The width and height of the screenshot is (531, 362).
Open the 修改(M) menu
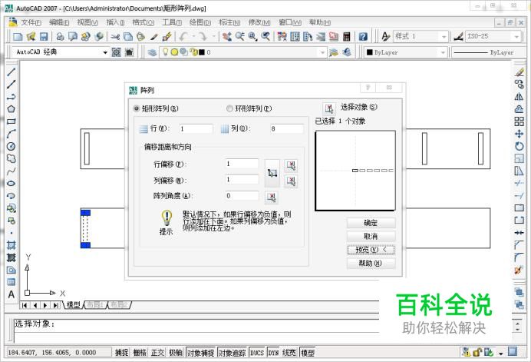(259, 22)
